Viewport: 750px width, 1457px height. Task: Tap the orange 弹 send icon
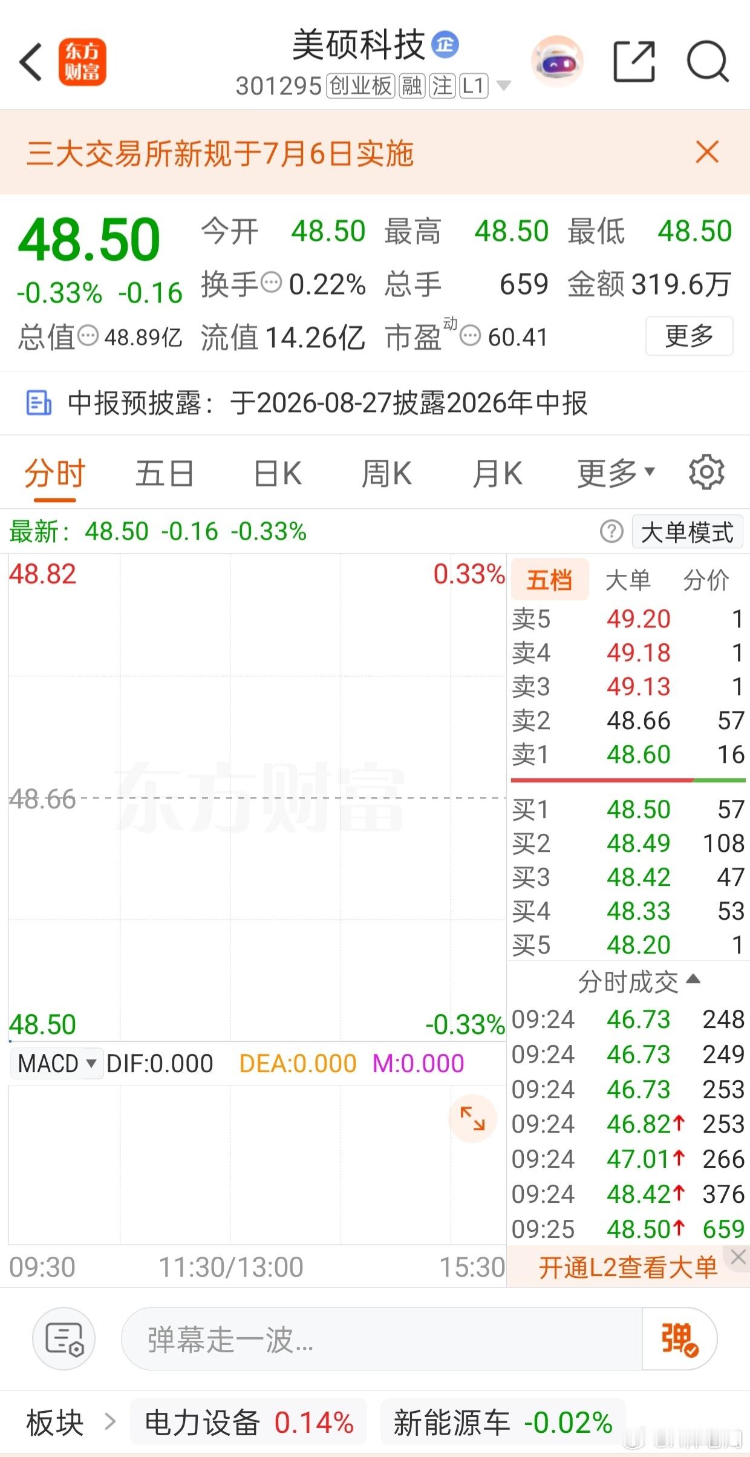click(680, 1338)
